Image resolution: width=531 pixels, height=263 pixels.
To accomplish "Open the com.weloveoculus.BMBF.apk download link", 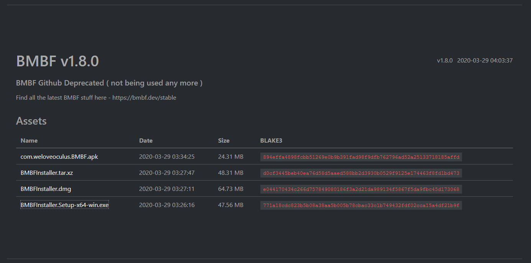I will pyautogui.click(x=59, y=156).
